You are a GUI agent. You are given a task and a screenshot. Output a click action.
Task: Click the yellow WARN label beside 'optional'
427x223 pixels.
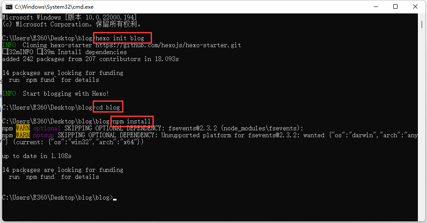(x=23, y=128)
